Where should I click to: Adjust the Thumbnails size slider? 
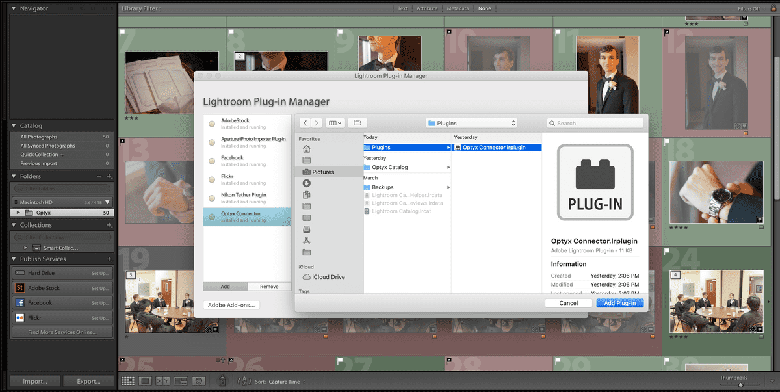(x=740, y=384)
